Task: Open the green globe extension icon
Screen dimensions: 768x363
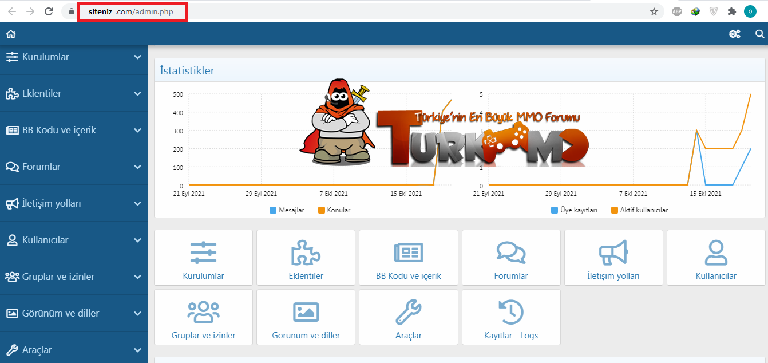Action: [x=695, y=11]
